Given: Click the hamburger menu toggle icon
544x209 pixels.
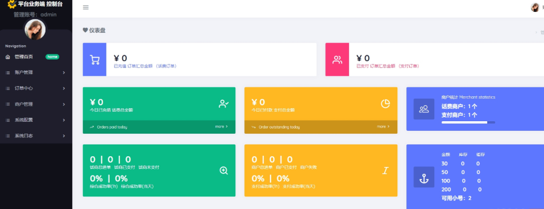Looking at the screenshot, I should [86, 7].
